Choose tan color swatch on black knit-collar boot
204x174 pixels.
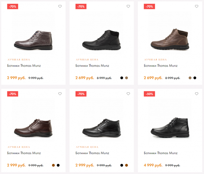127,78
